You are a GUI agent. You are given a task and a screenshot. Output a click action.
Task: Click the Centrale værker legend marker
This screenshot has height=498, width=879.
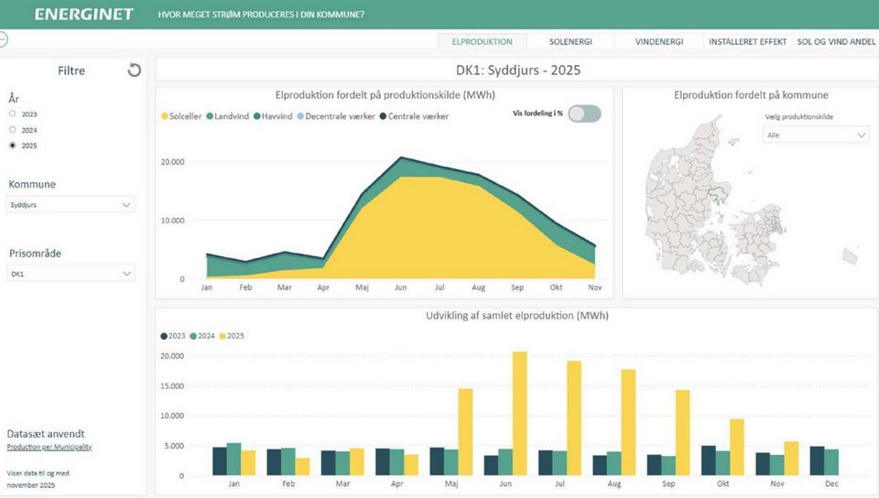click(x=383, y=116)
